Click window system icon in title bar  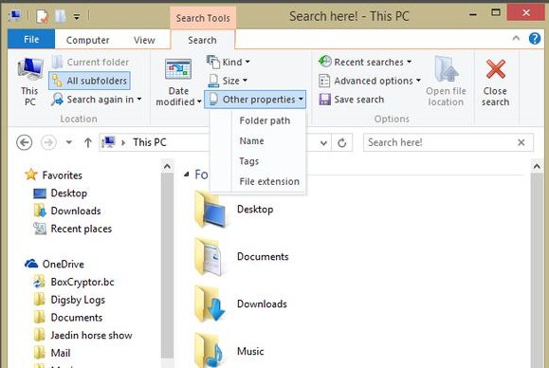click(x=15, y=16)
